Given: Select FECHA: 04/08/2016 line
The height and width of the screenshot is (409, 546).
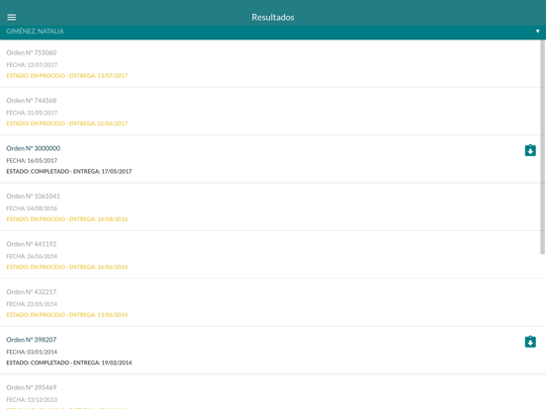Looking at the screenshot, I should (32, 208).
